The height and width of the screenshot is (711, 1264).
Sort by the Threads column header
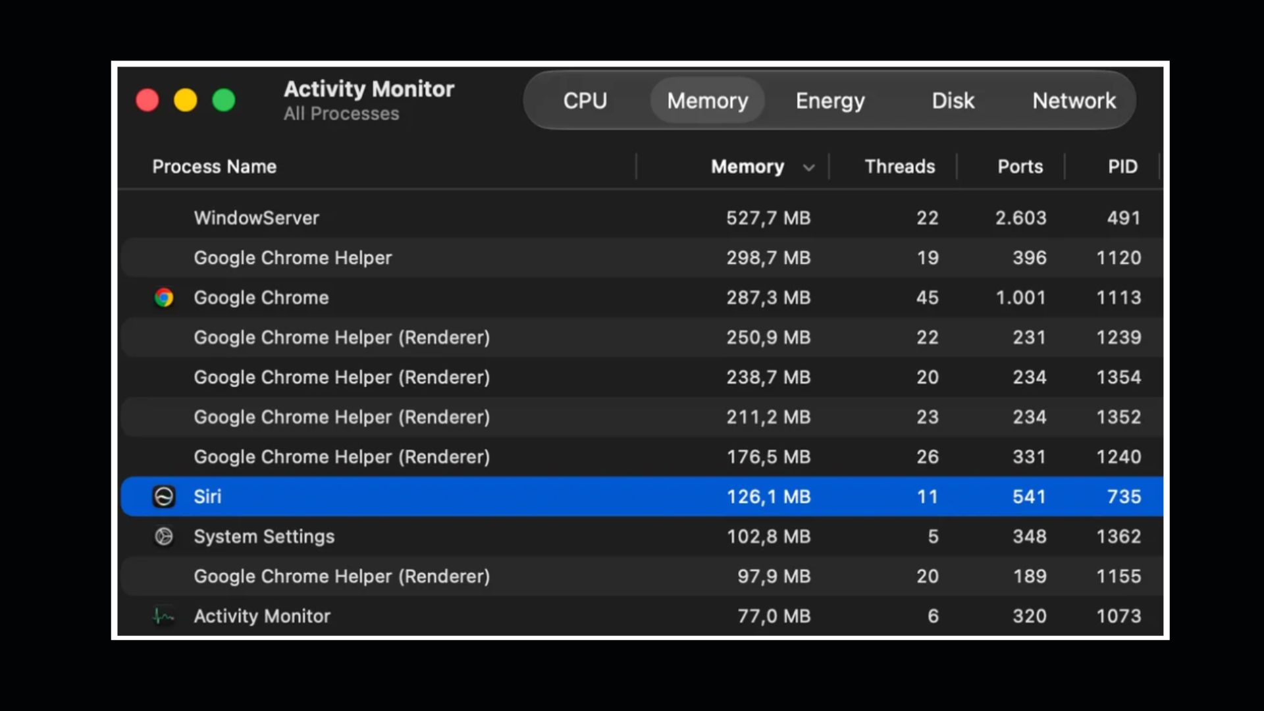(x=900, y=167)
